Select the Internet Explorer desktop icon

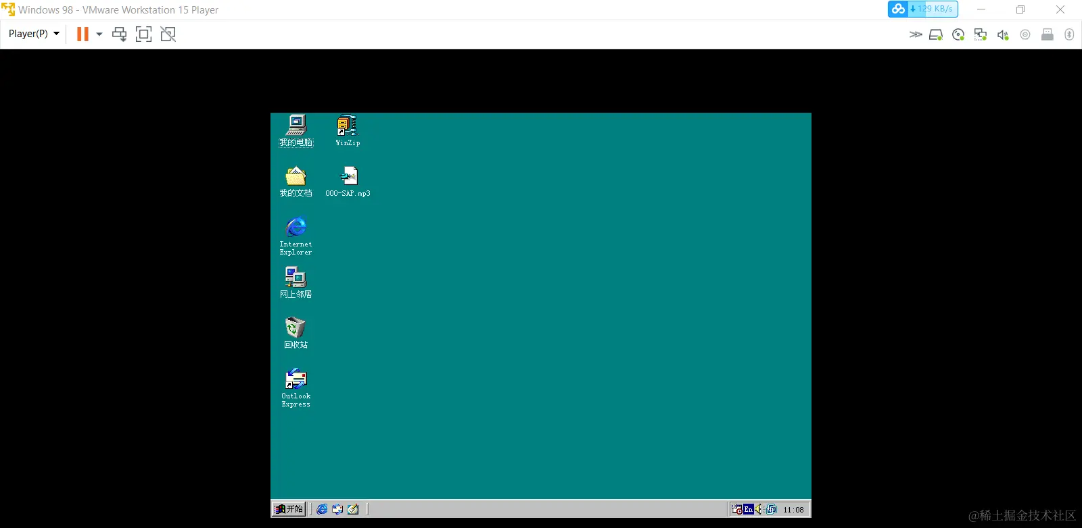click(296, 236)
